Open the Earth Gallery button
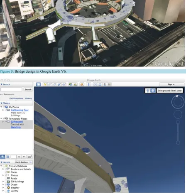 tap(23, 162)
